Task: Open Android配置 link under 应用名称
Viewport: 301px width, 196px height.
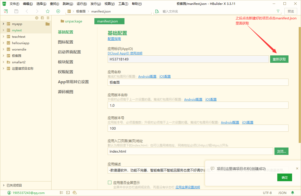Action: click(x=147, y=76)
